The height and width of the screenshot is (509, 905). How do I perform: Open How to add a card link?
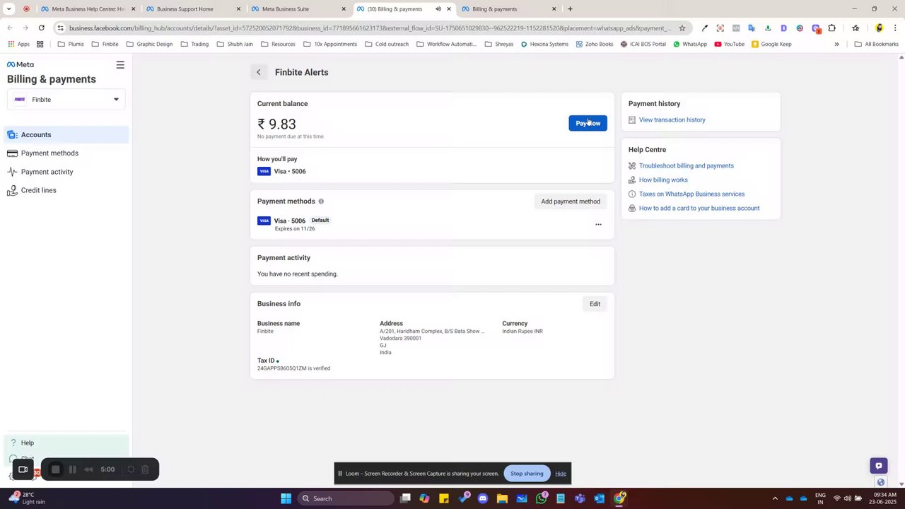(x=699, y=208)
